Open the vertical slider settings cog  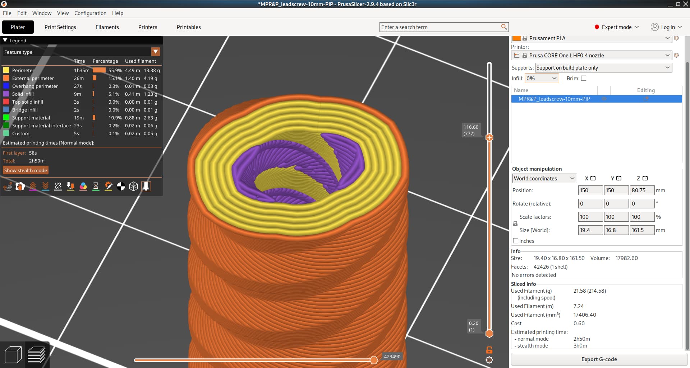(x=489, y=360)
